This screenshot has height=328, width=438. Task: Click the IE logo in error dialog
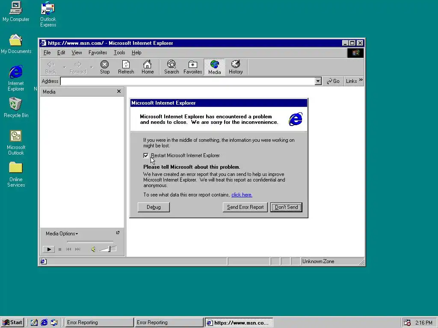296,119
